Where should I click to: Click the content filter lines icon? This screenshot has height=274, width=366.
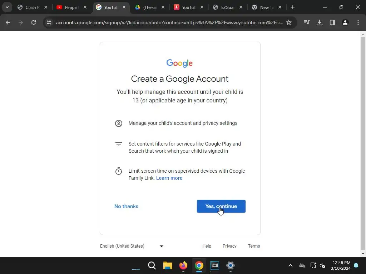click(119, 144)
